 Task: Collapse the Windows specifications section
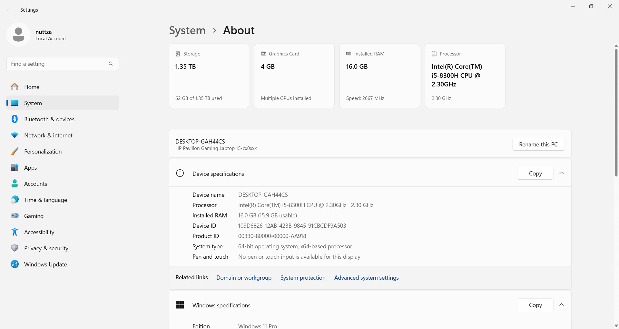click(562, 305)
